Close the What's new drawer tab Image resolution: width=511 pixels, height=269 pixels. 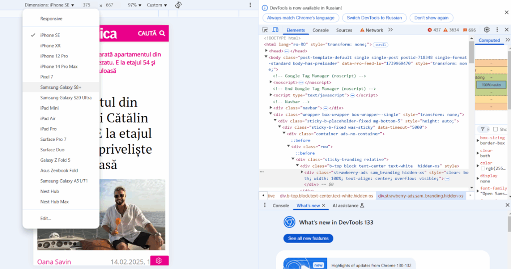point(323,206)
